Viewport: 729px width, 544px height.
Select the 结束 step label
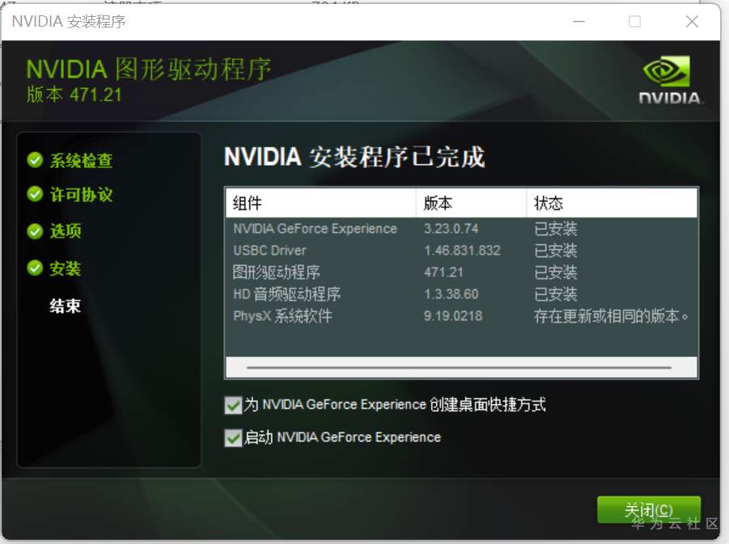pyautogui.click(x=66, y=306)
